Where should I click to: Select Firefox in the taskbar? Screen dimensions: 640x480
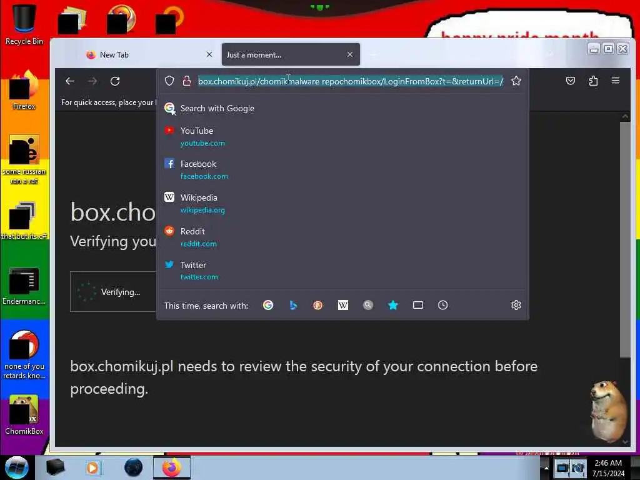pos(172,467)
